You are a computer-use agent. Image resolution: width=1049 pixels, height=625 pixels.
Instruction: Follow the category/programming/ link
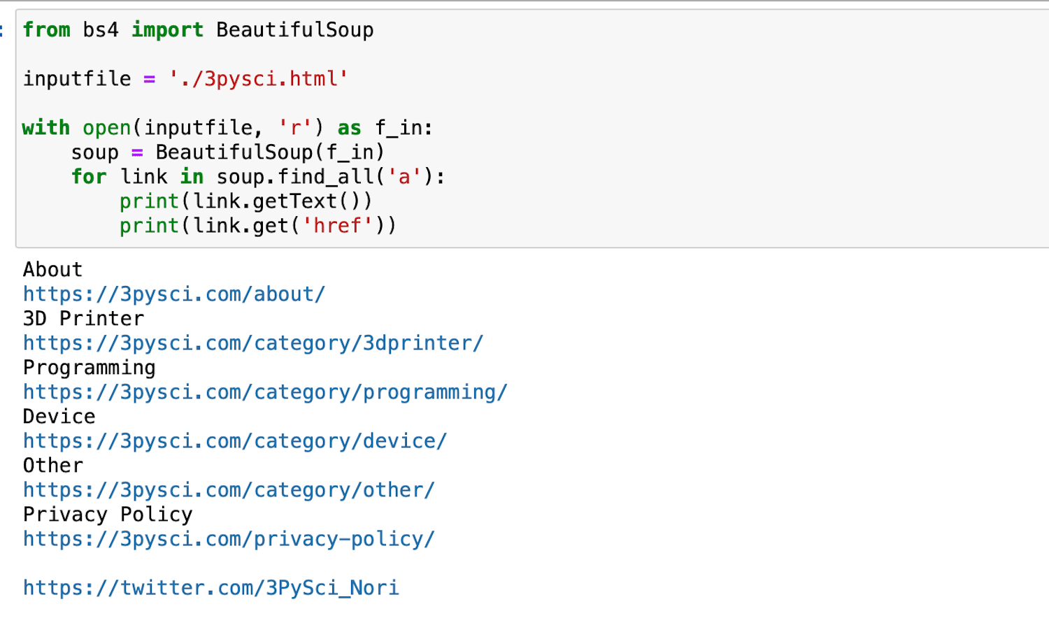(x=265, y=392)
